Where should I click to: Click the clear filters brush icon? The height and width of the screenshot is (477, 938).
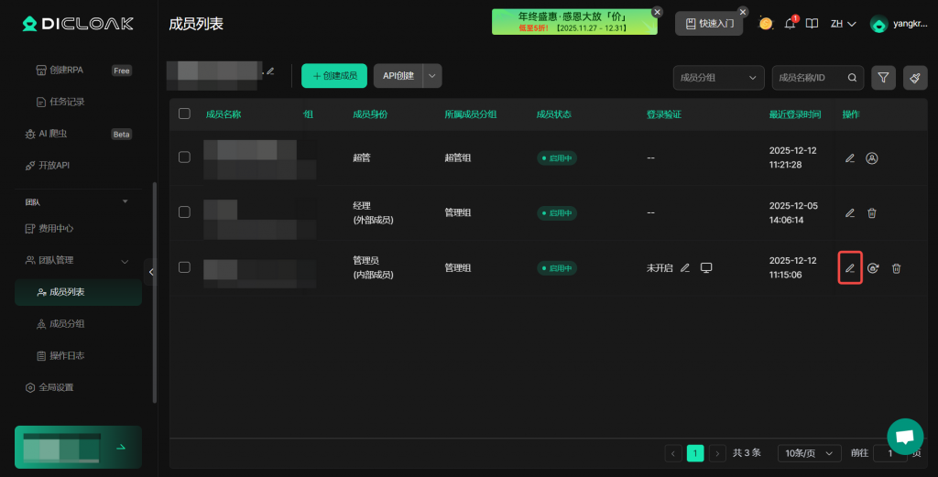[914, 78]
